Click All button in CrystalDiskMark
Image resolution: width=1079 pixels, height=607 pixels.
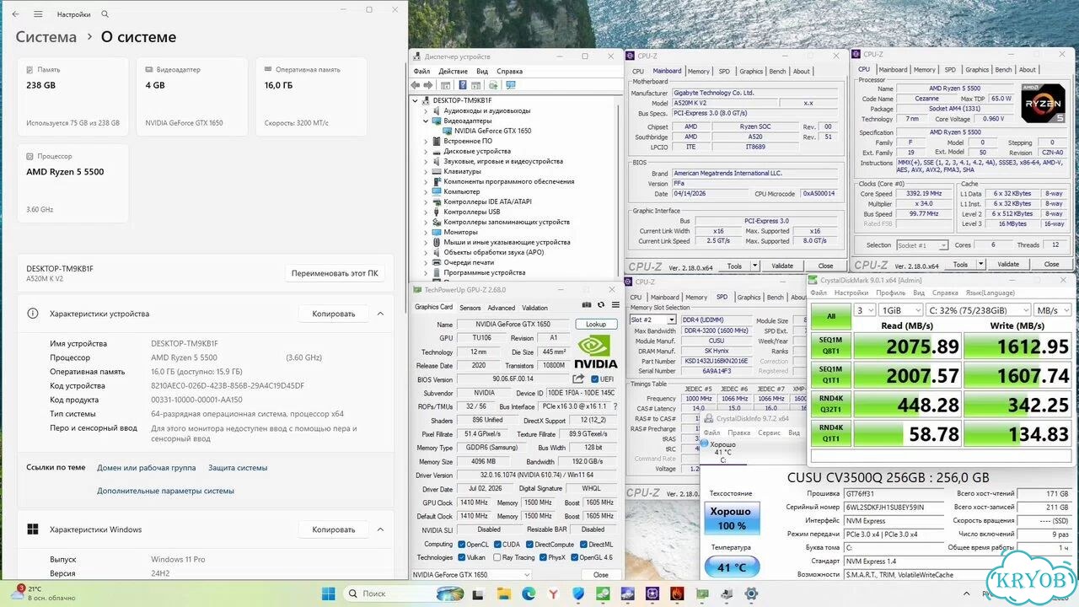point(831,316)
